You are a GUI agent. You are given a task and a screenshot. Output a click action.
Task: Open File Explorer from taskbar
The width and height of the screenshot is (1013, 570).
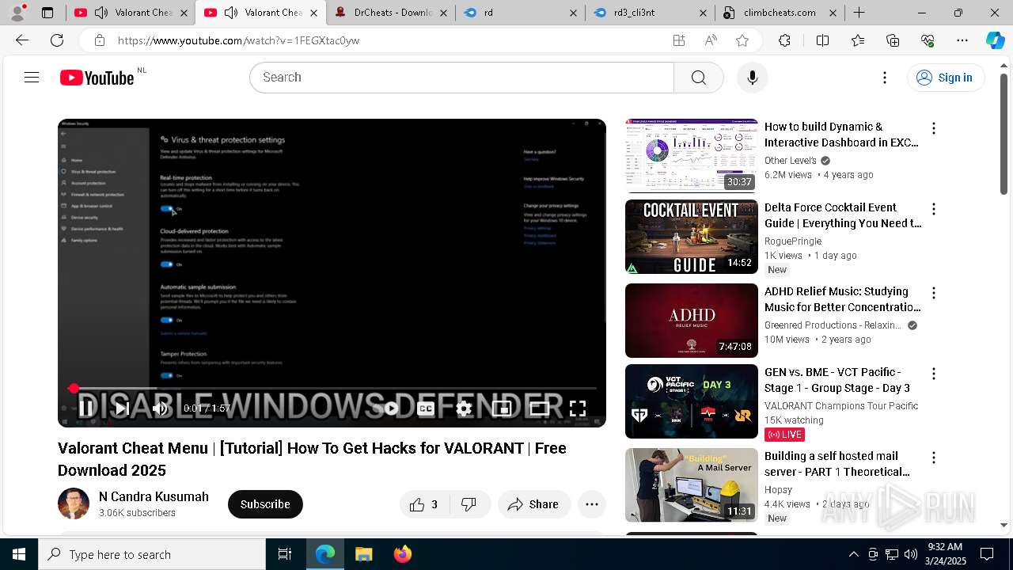(x=364, y=554)
